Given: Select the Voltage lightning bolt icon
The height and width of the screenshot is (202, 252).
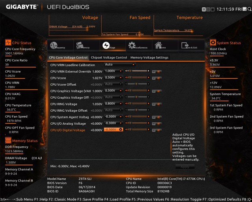Looking at the screenshot, I should [106, 45].
